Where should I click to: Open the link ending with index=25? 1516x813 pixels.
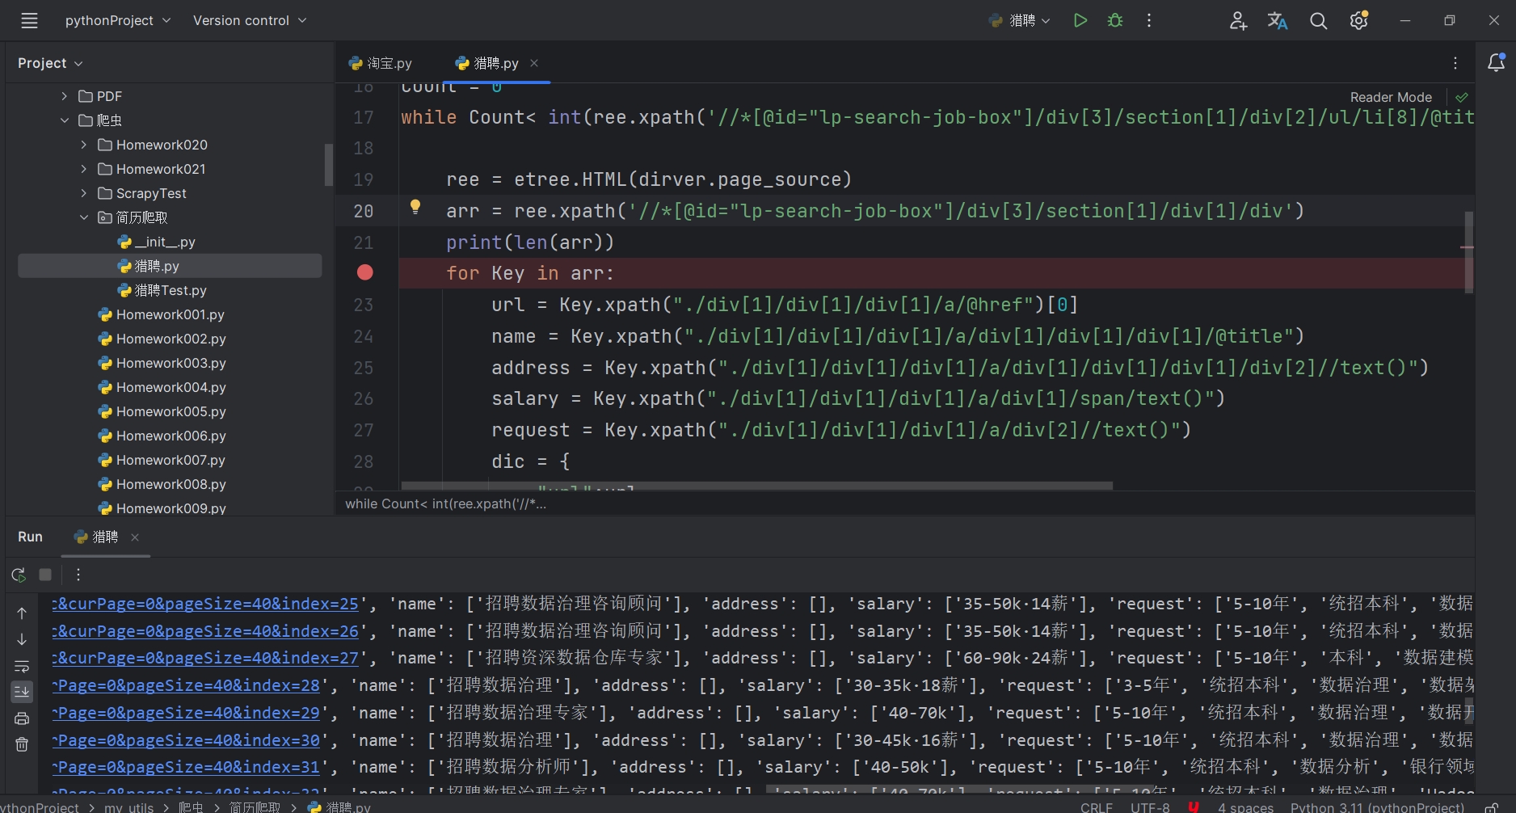click(x=205, y=604)
